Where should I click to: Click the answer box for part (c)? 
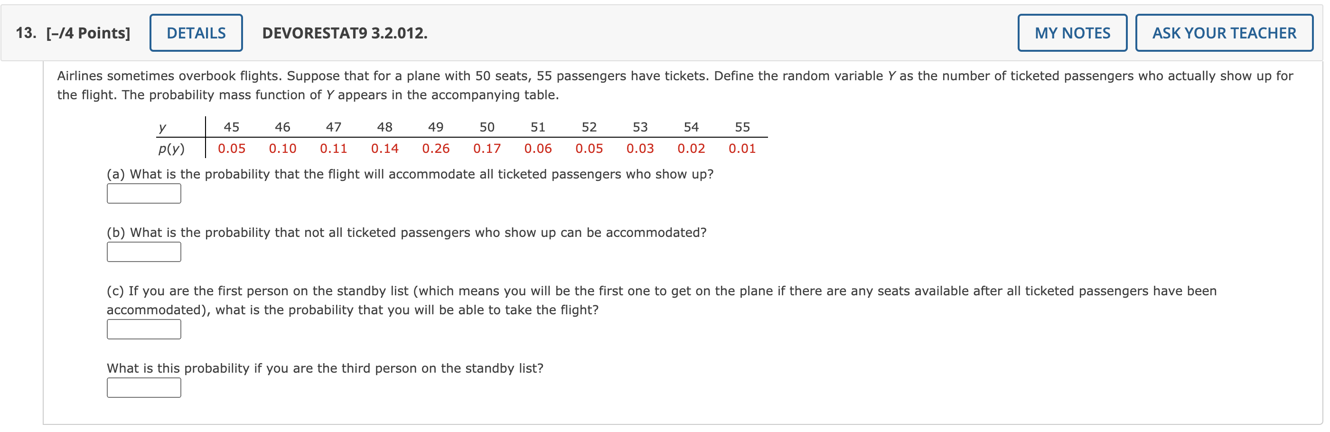tap(143, 329)
